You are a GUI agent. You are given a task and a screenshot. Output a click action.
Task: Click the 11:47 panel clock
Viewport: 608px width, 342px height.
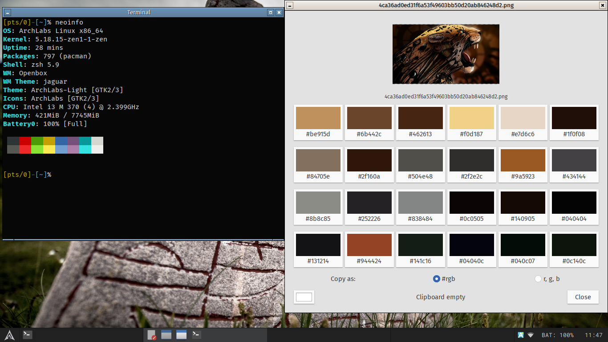point(593,335)
